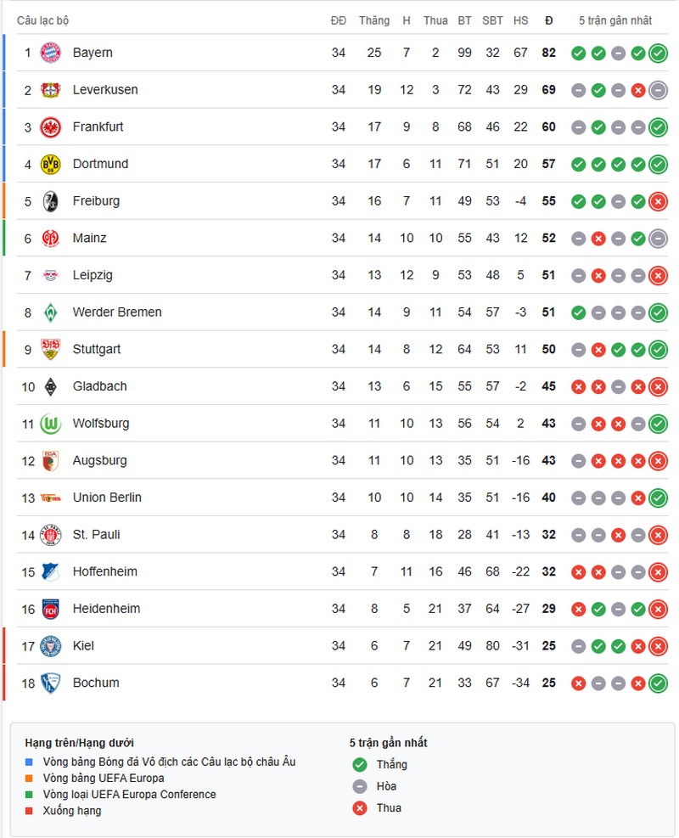Click the blue Champions League legend swatch
Image resolution: width=679 pixels, height=838 pixels.
click(x=30, y=762)
